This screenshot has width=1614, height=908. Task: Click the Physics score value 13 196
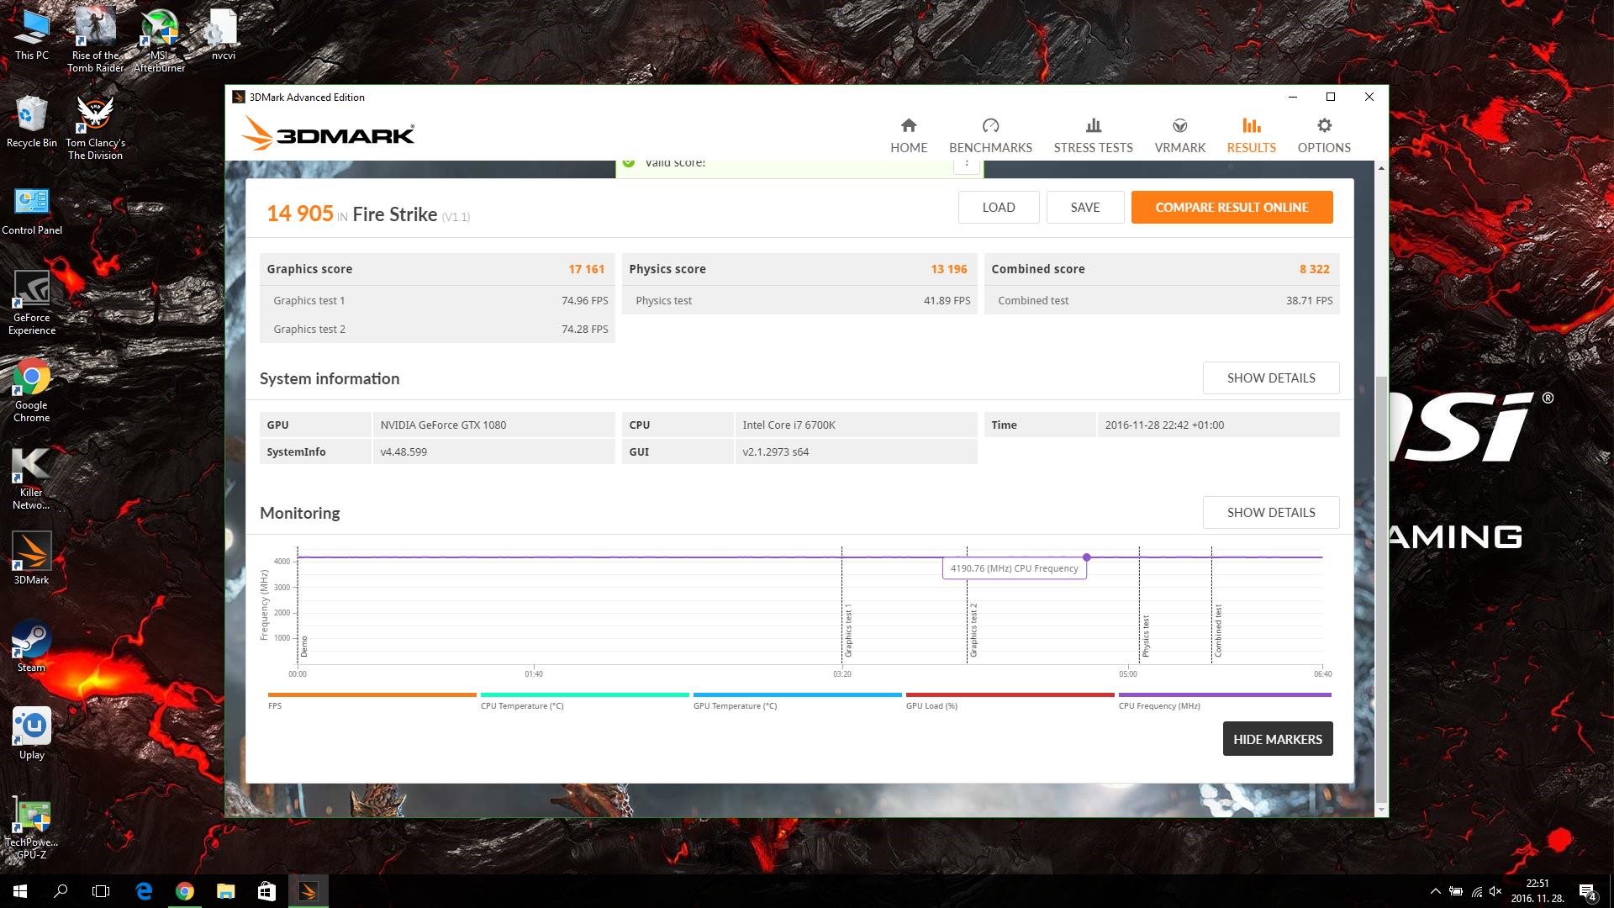coord(949,269)
